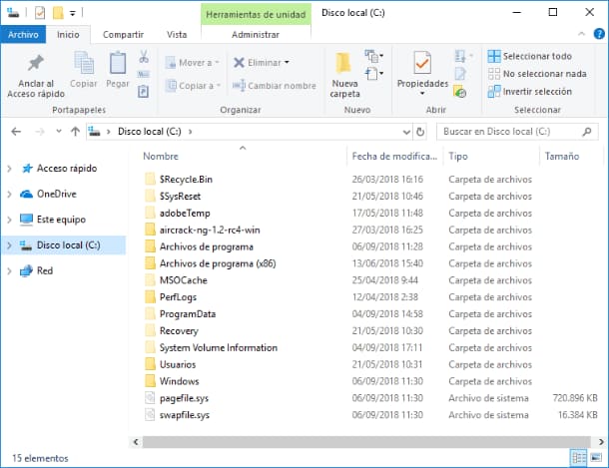Click Invertir selección
The image size is (609, 468).
[x=530, y=92]
